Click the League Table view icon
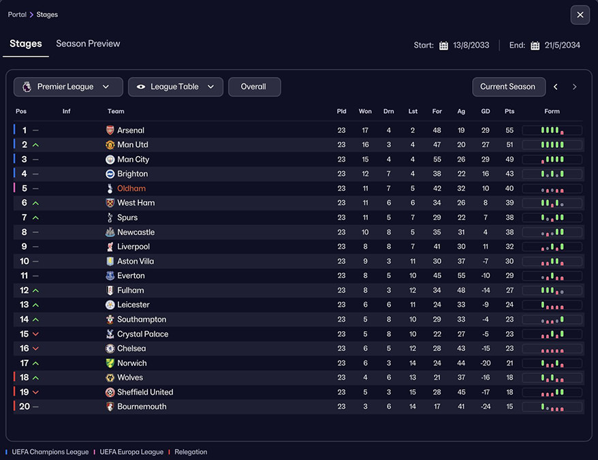The height and width of the screenshot is (460, 598). tap(141, 87)
